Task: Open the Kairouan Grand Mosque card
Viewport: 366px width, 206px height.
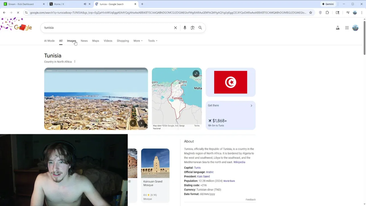Action: pyautogui.click(x=155, y=175)
